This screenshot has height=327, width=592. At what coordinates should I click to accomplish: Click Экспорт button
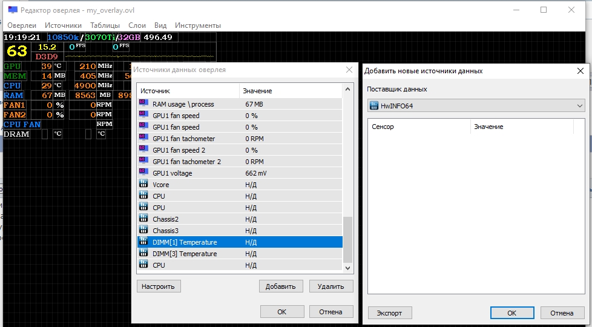pos(390,313)
